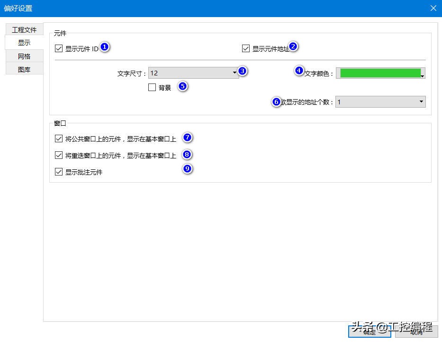442x342 pixels.
Task: Open the 网格 settings tab
Action: click(23, 56)
